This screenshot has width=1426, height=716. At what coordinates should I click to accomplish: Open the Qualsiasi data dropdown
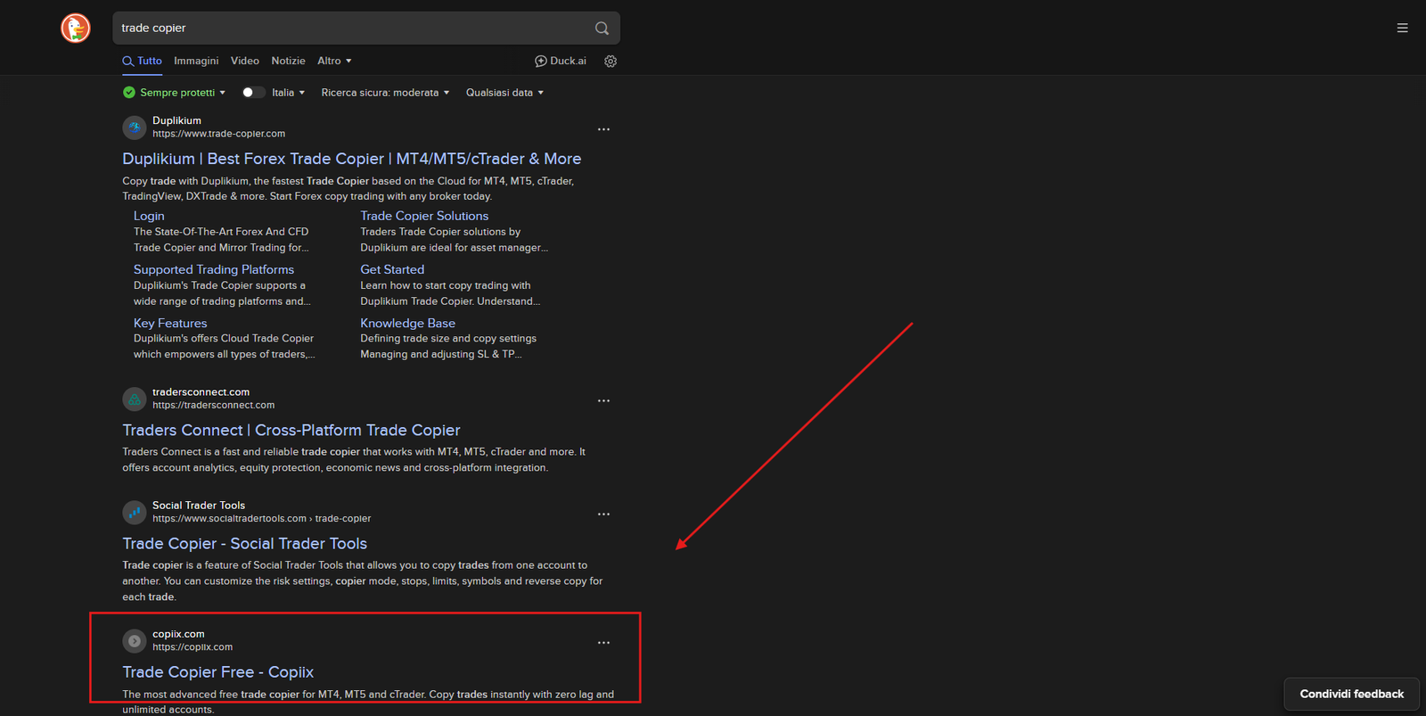(504, 93)
